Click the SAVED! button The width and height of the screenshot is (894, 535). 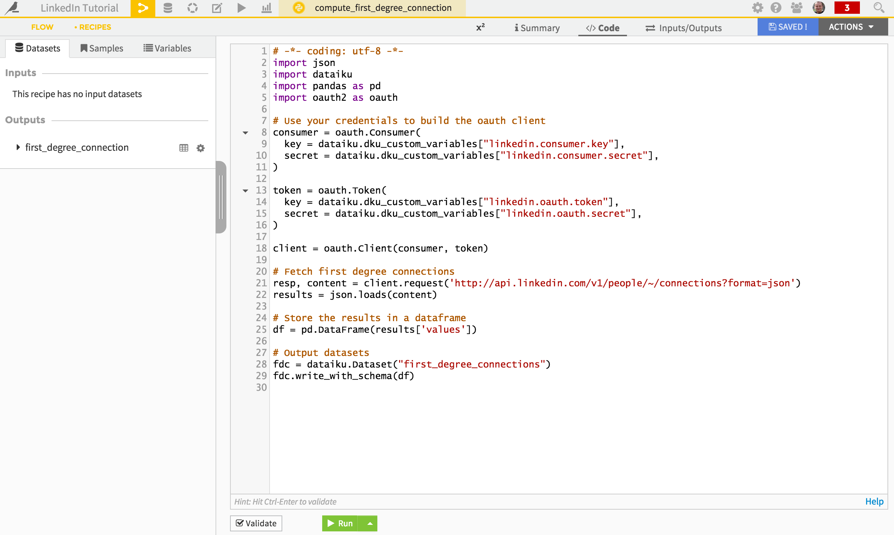(788, 27)
